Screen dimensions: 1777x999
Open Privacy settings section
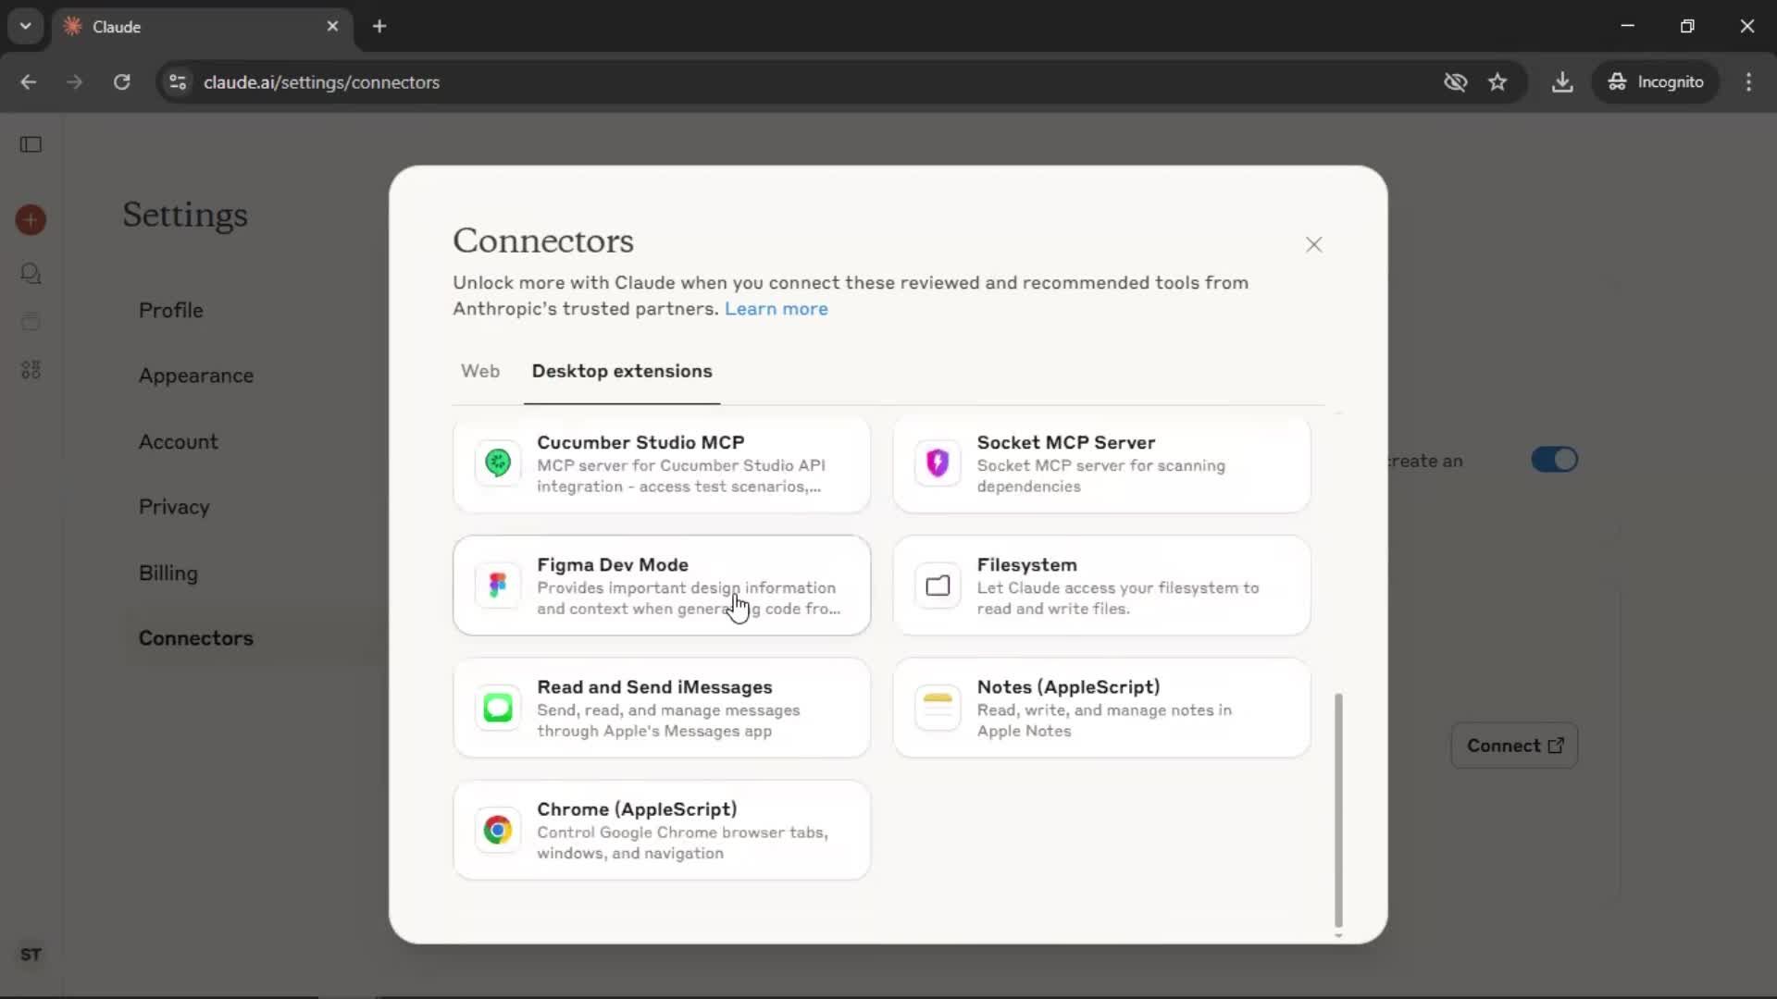pyautogui.click(x=174, y=507)
